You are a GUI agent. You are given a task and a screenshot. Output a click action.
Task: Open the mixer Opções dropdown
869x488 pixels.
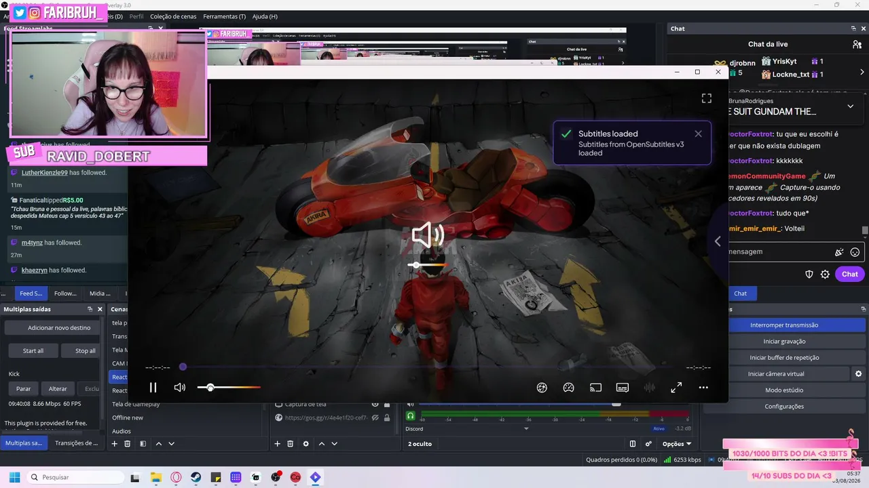pyautogui.click(x=677, y=444)
